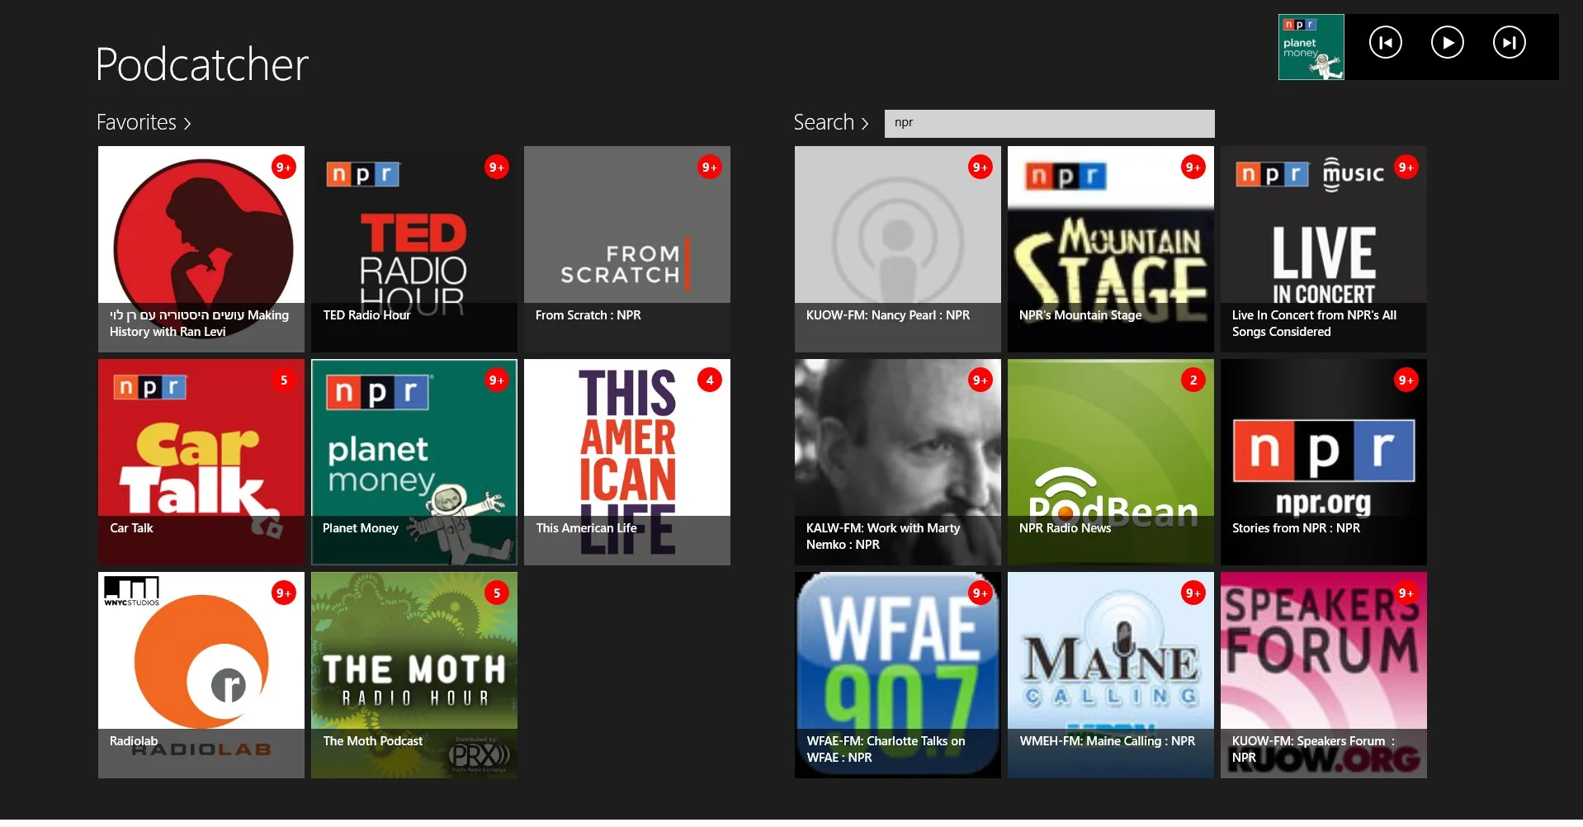This screenshot has height=827, width=1583.
Task: Click the 4 badge on This American Life
Action: coord(710,380)
